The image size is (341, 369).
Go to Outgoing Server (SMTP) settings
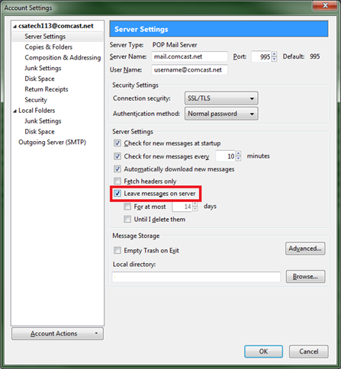point(52,142)
